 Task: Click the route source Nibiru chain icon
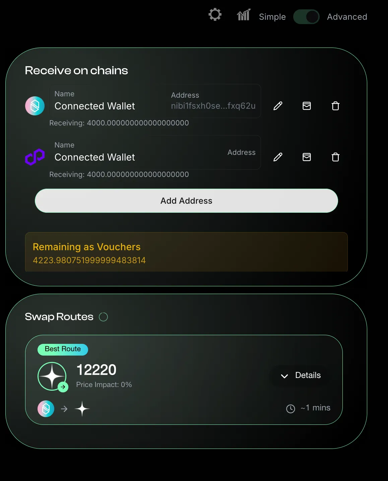[46, 409]
